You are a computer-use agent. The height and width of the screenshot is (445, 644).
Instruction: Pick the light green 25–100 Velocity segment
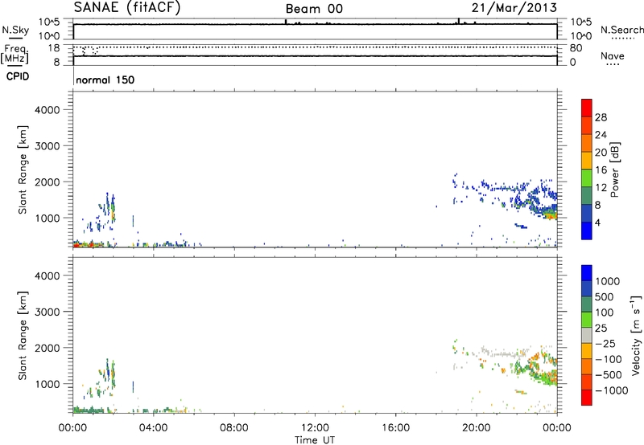tap(587, 320)
